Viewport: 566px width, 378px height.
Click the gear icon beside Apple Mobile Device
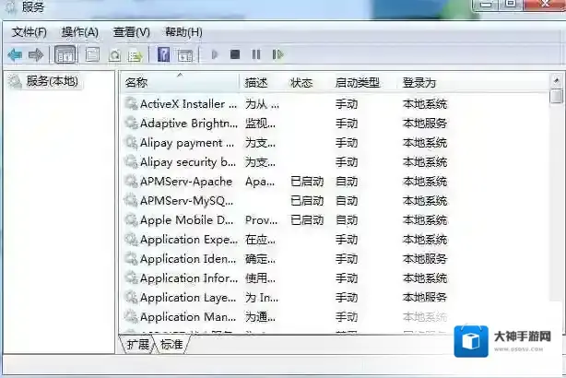point(131,219)
